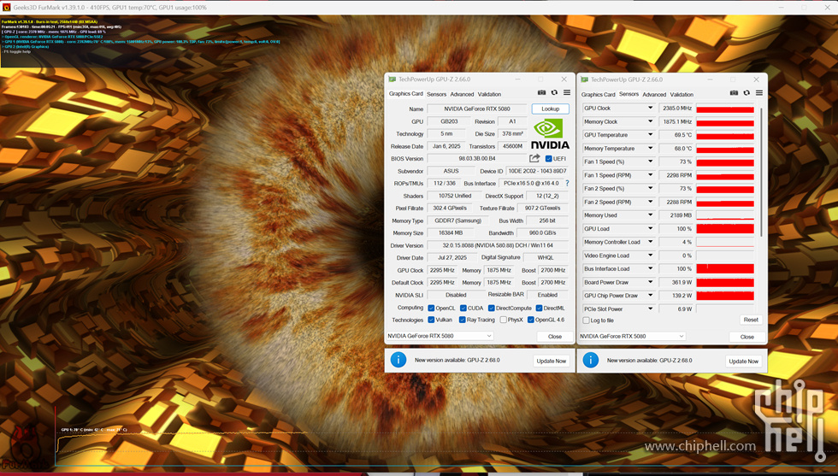838x476 pixels.
Task: Click the refresh icon in left GPU-Z window
Action: pos(554,93)
